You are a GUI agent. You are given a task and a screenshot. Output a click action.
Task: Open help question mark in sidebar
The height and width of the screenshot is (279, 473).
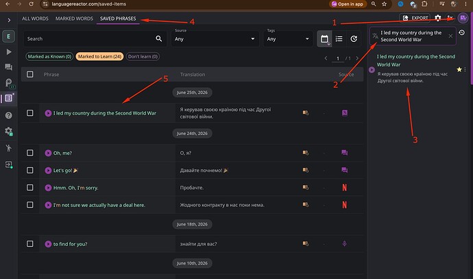tap(8, 115)
